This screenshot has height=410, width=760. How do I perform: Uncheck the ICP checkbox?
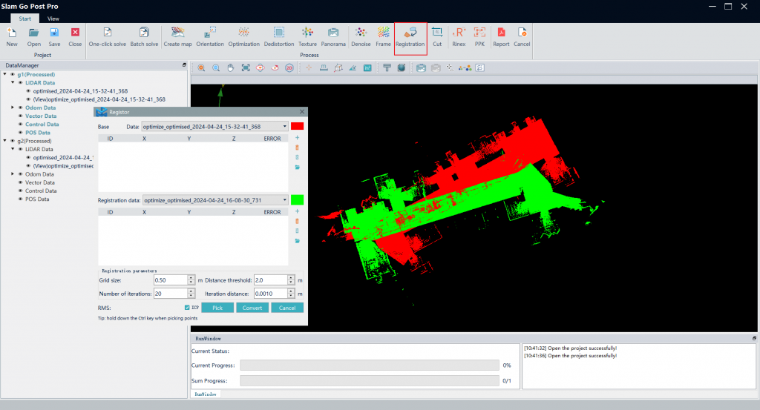point(187,308)
